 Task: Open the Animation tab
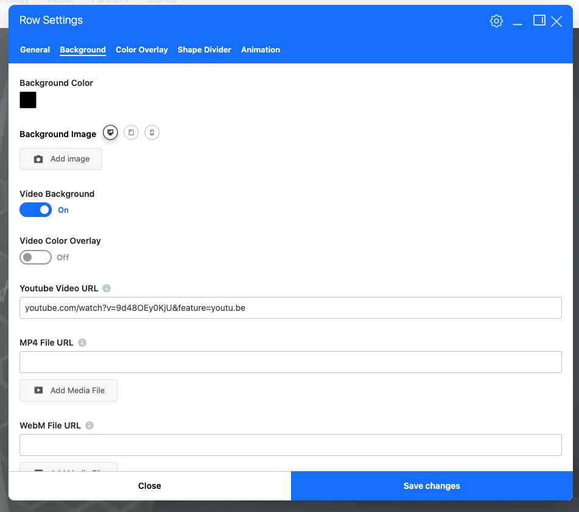pos(261,50)
